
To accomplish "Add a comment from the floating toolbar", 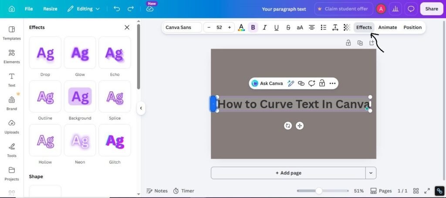I will tap(312, 83).
